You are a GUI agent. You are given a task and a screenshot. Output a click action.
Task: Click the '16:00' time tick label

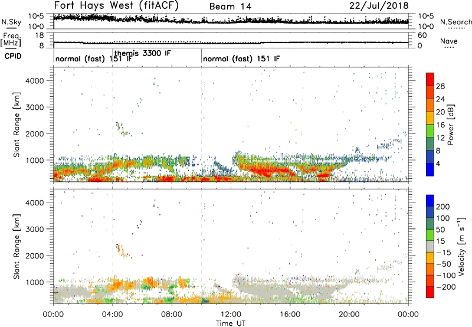coord(290,315)
